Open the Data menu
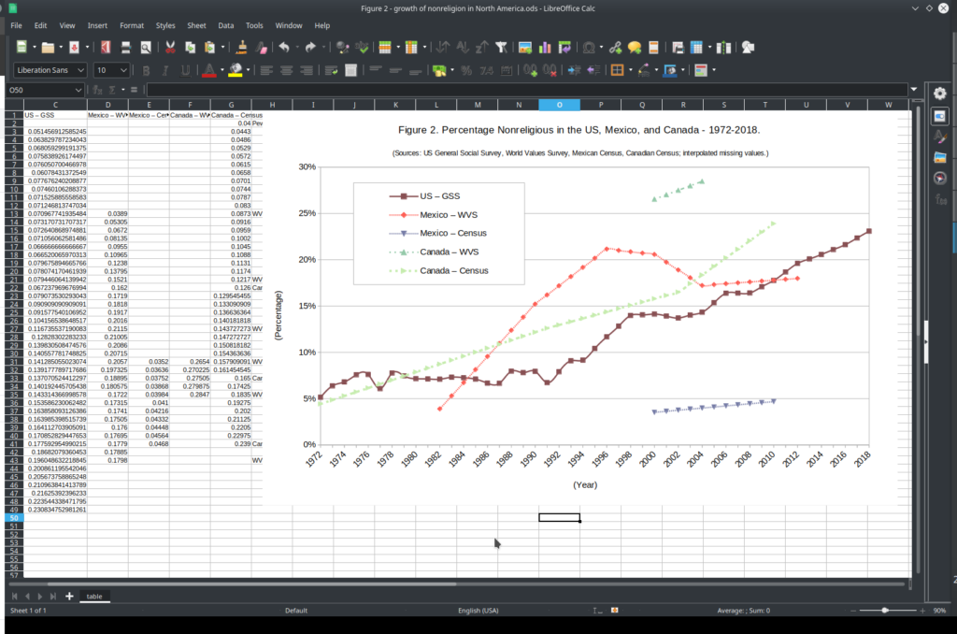 tap(226, 25)
